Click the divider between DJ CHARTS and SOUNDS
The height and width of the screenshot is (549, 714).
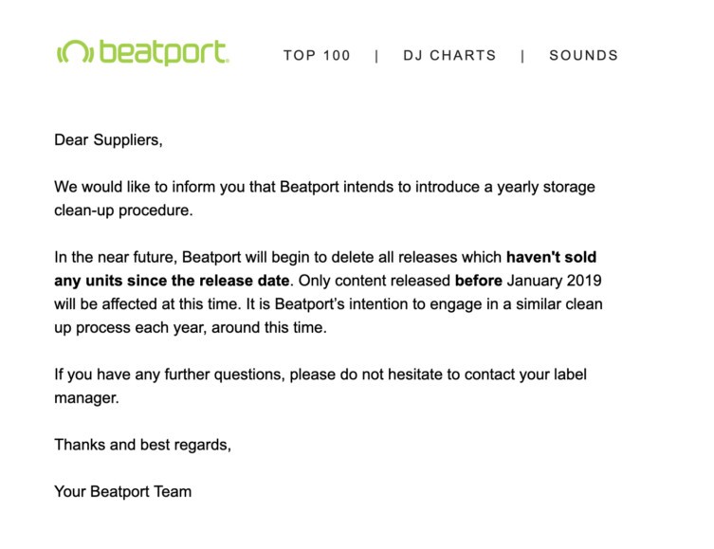point(522,56)
